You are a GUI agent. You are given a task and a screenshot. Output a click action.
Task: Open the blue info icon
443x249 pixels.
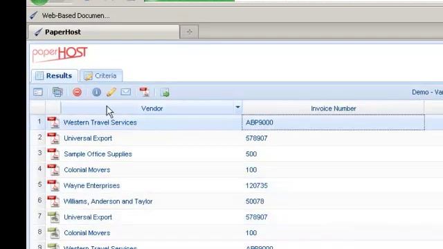tap(96, 92)
